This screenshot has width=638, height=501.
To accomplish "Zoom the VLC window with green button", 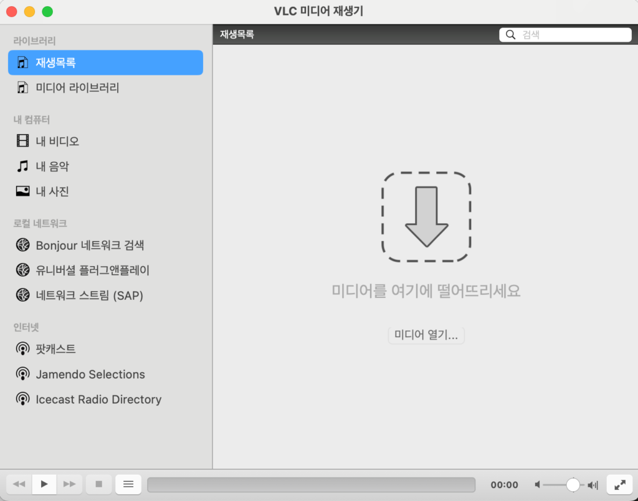I will (47, 11).
